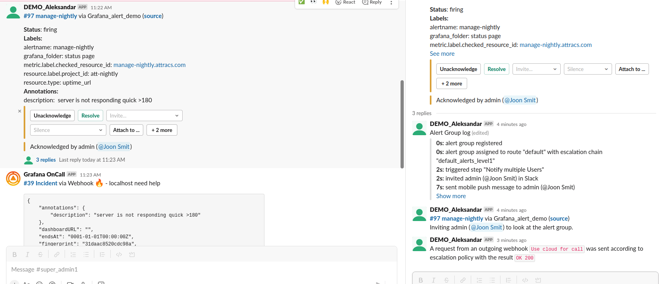Image resolution: width=659 pixels, height=284 pixels.
Task: Click Unacknowledge in the channel alert message
Action: click(52, 116)
